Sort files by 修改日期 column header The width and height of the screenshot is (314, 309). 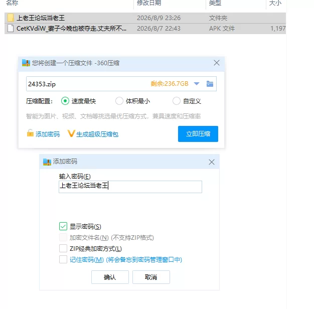[149, 3]
